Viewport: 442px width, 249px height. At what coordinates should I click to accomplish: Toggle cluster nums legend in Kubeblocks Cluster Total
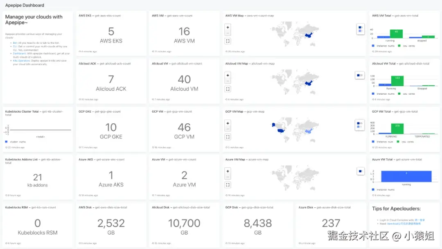(x=15, y=142)
